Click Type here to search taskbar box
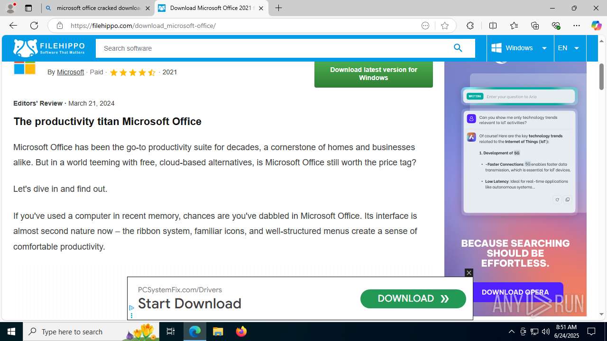The height and width of the screenshot is (341, 607). pyautogui.click(x=90, y=332)
